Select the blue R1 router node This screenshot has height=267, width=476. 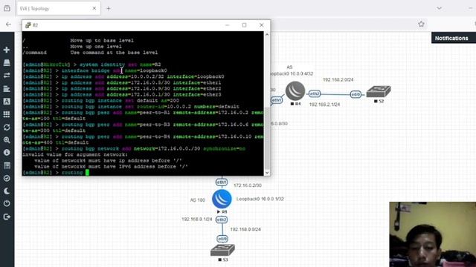point(222,199)
